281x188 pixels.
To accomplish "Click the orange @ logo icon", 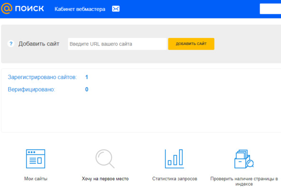I will (x=7, y=9).
